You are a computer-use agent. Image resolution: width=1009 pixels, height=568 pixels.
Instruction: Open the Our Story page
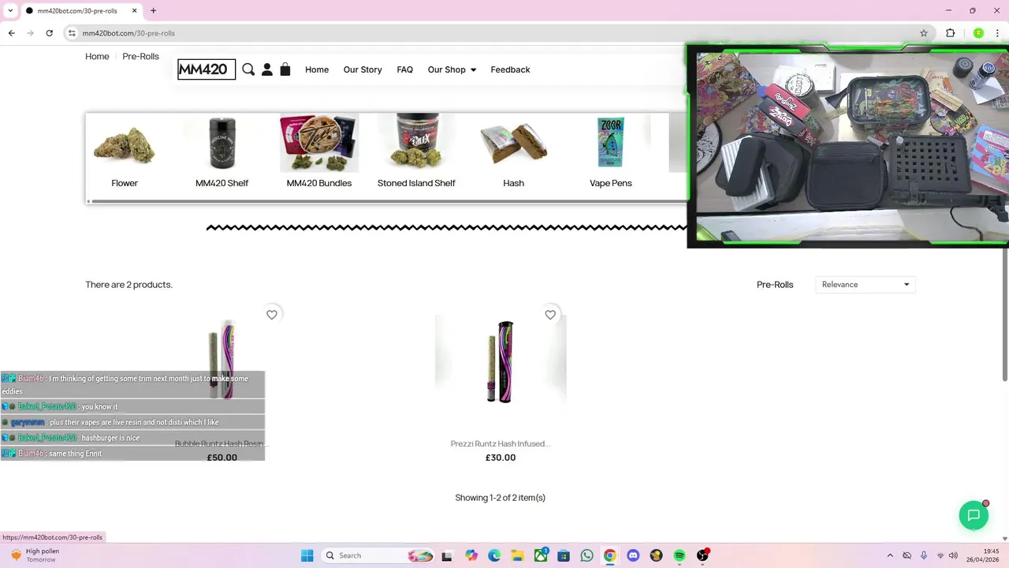tap(363, 69)
